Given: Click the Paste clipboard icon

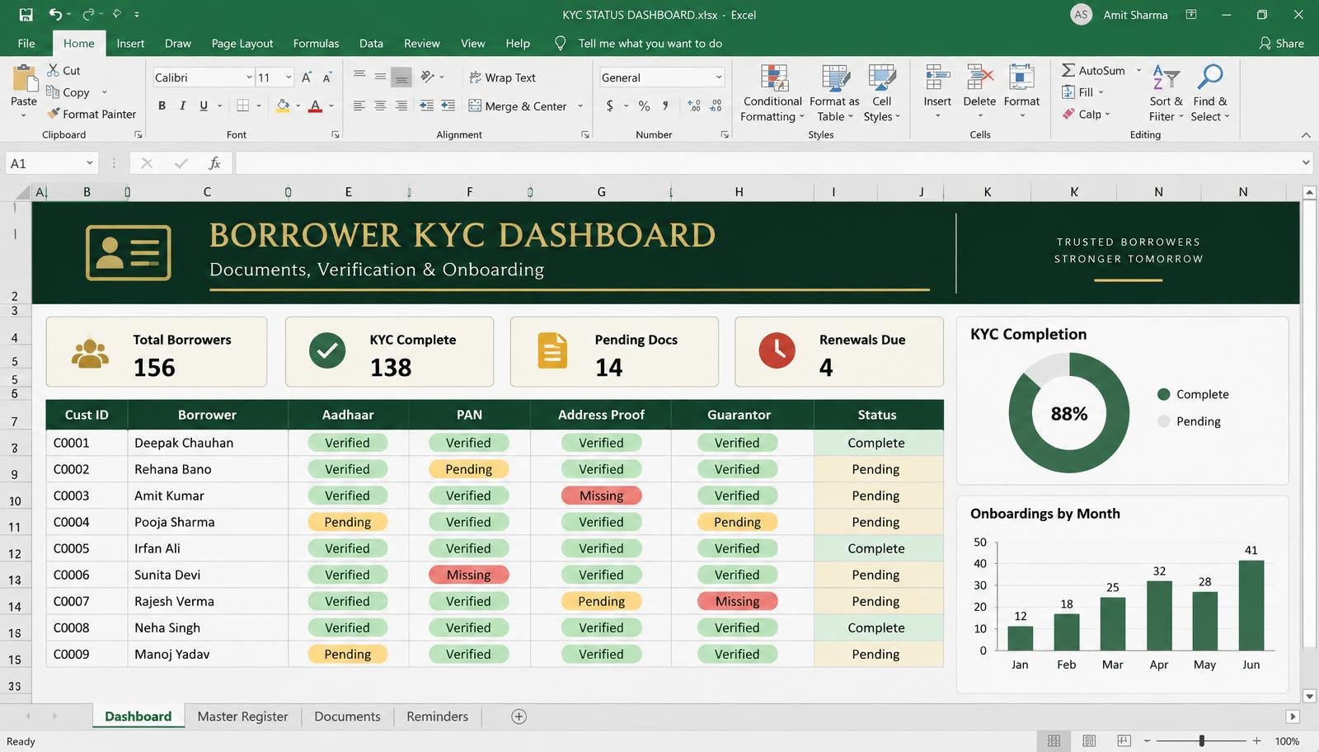Looking at the screenshot, I should coord(24,79).
